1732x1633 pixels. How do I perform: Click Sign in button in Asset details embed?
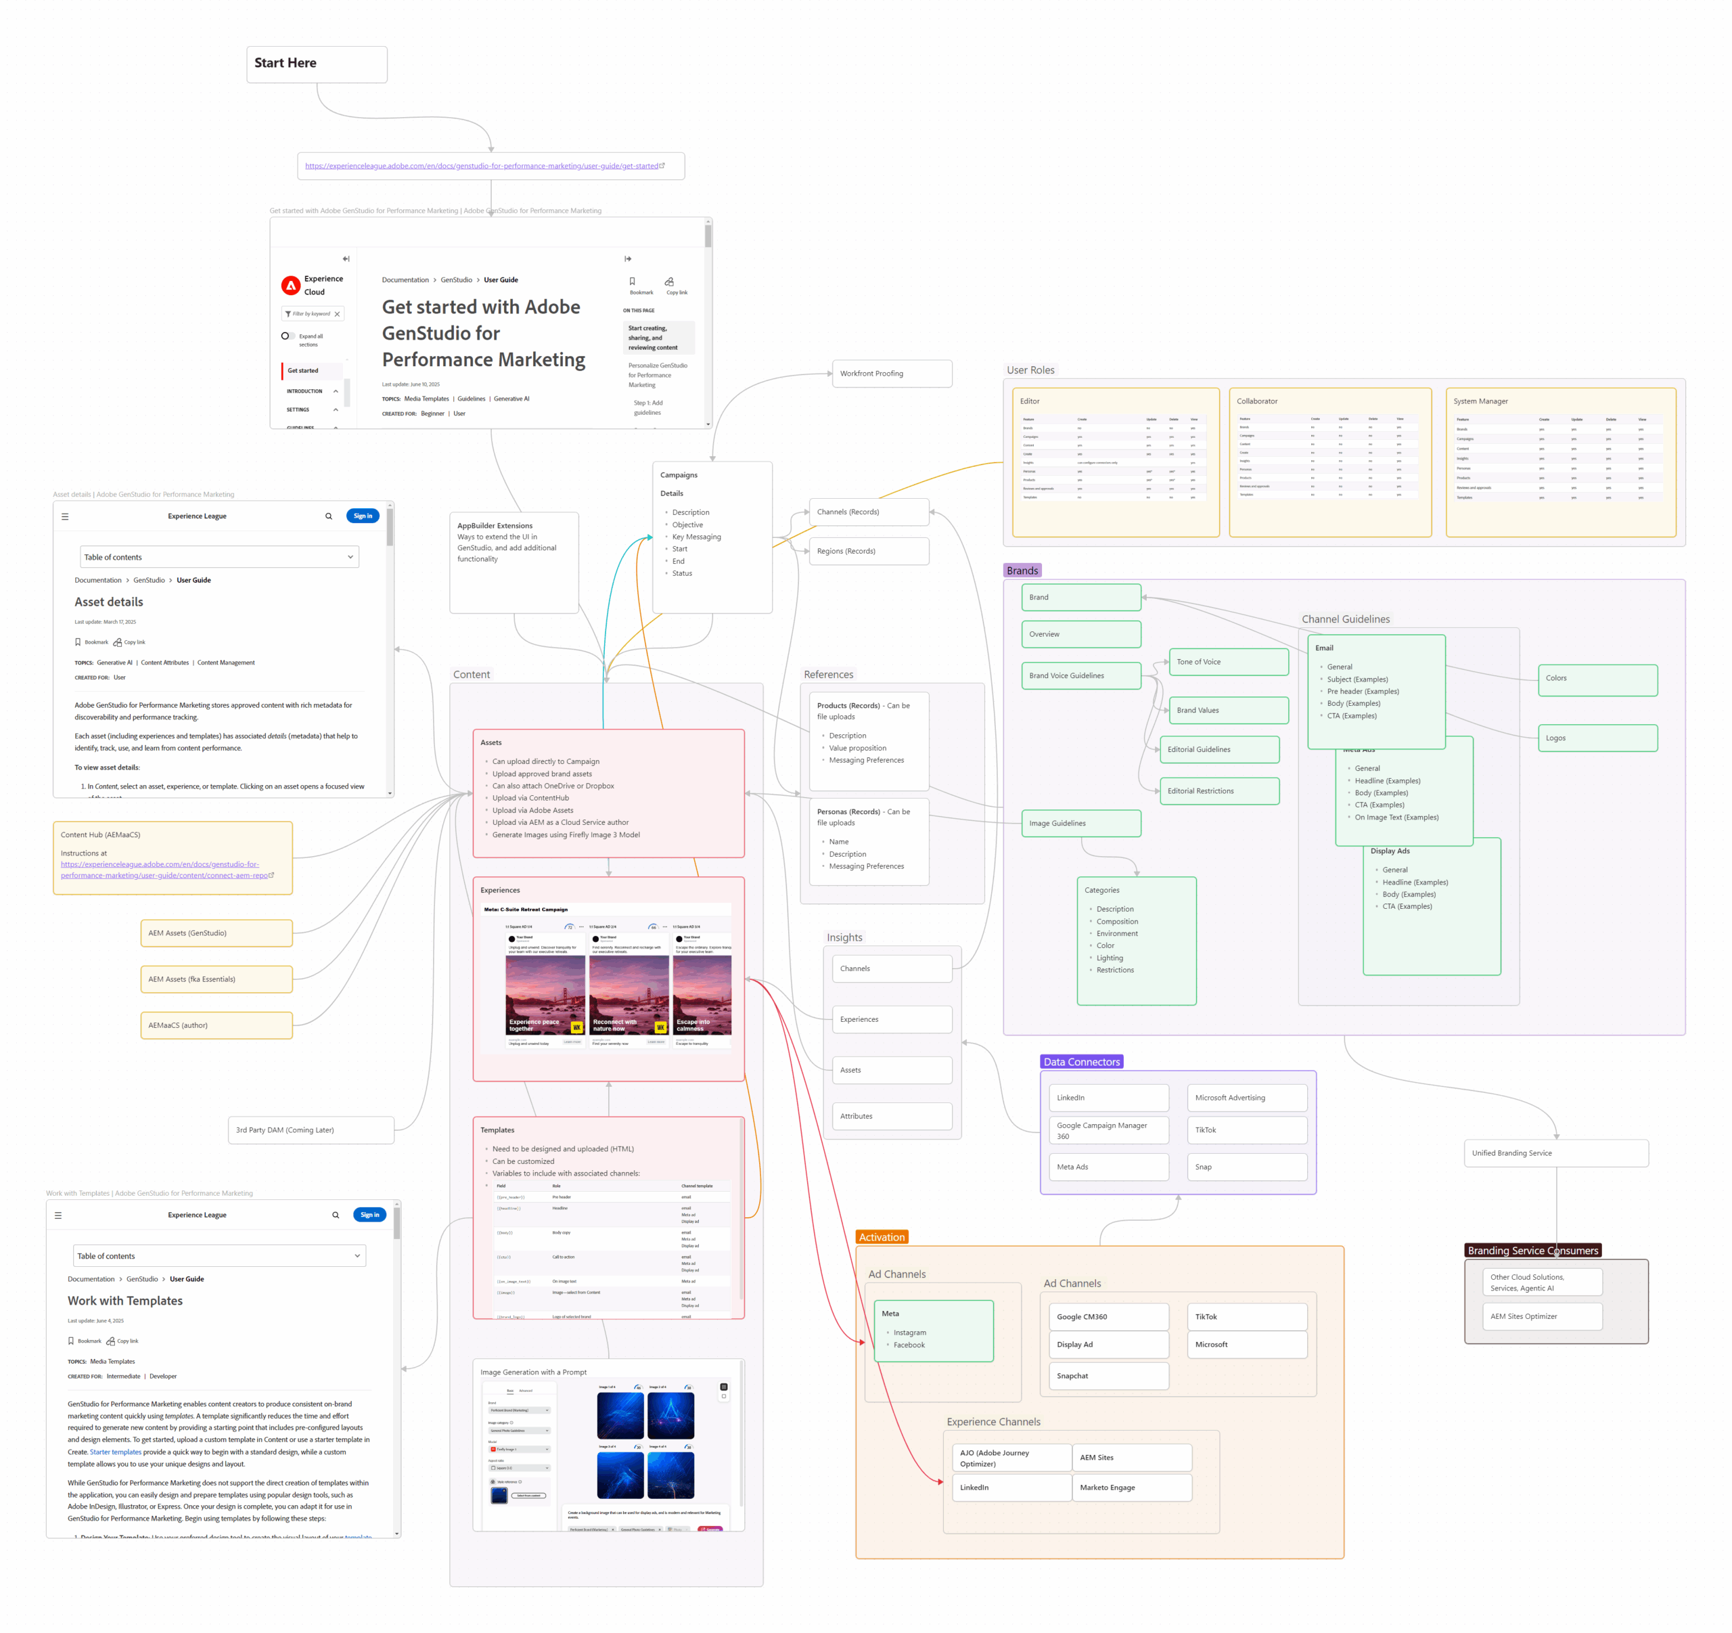point(363,516)
